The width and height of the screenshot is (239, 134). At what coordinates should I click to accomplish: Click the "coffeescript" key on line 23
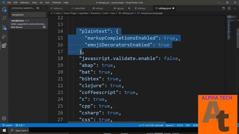99,92
